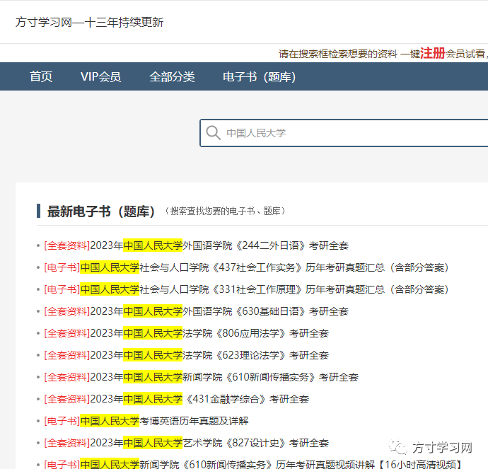The height and width of the screenshot is (469, 488).
Task: Open the 全部分类 nav item
Action: click(172, 76)
